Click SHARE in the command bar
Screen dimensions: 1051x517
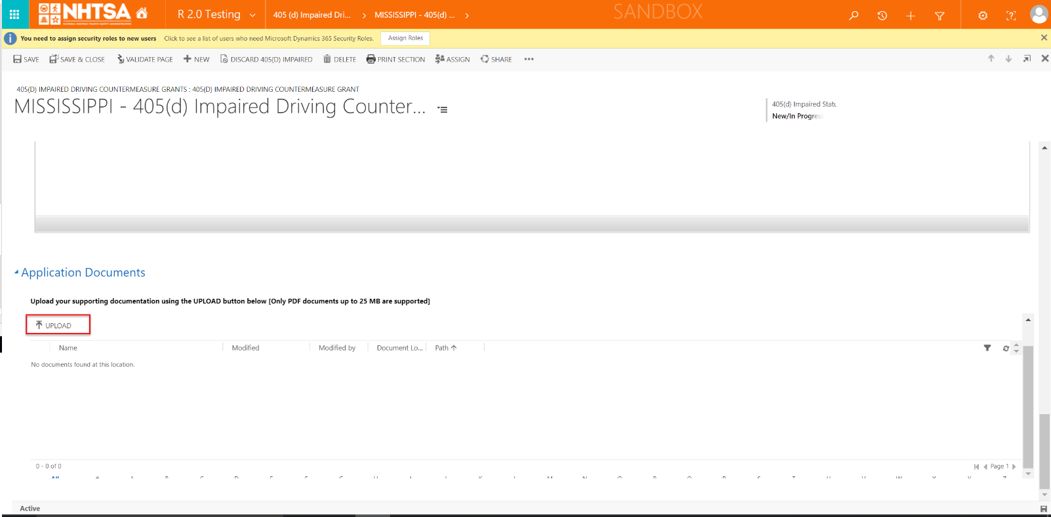pos(496,59)
